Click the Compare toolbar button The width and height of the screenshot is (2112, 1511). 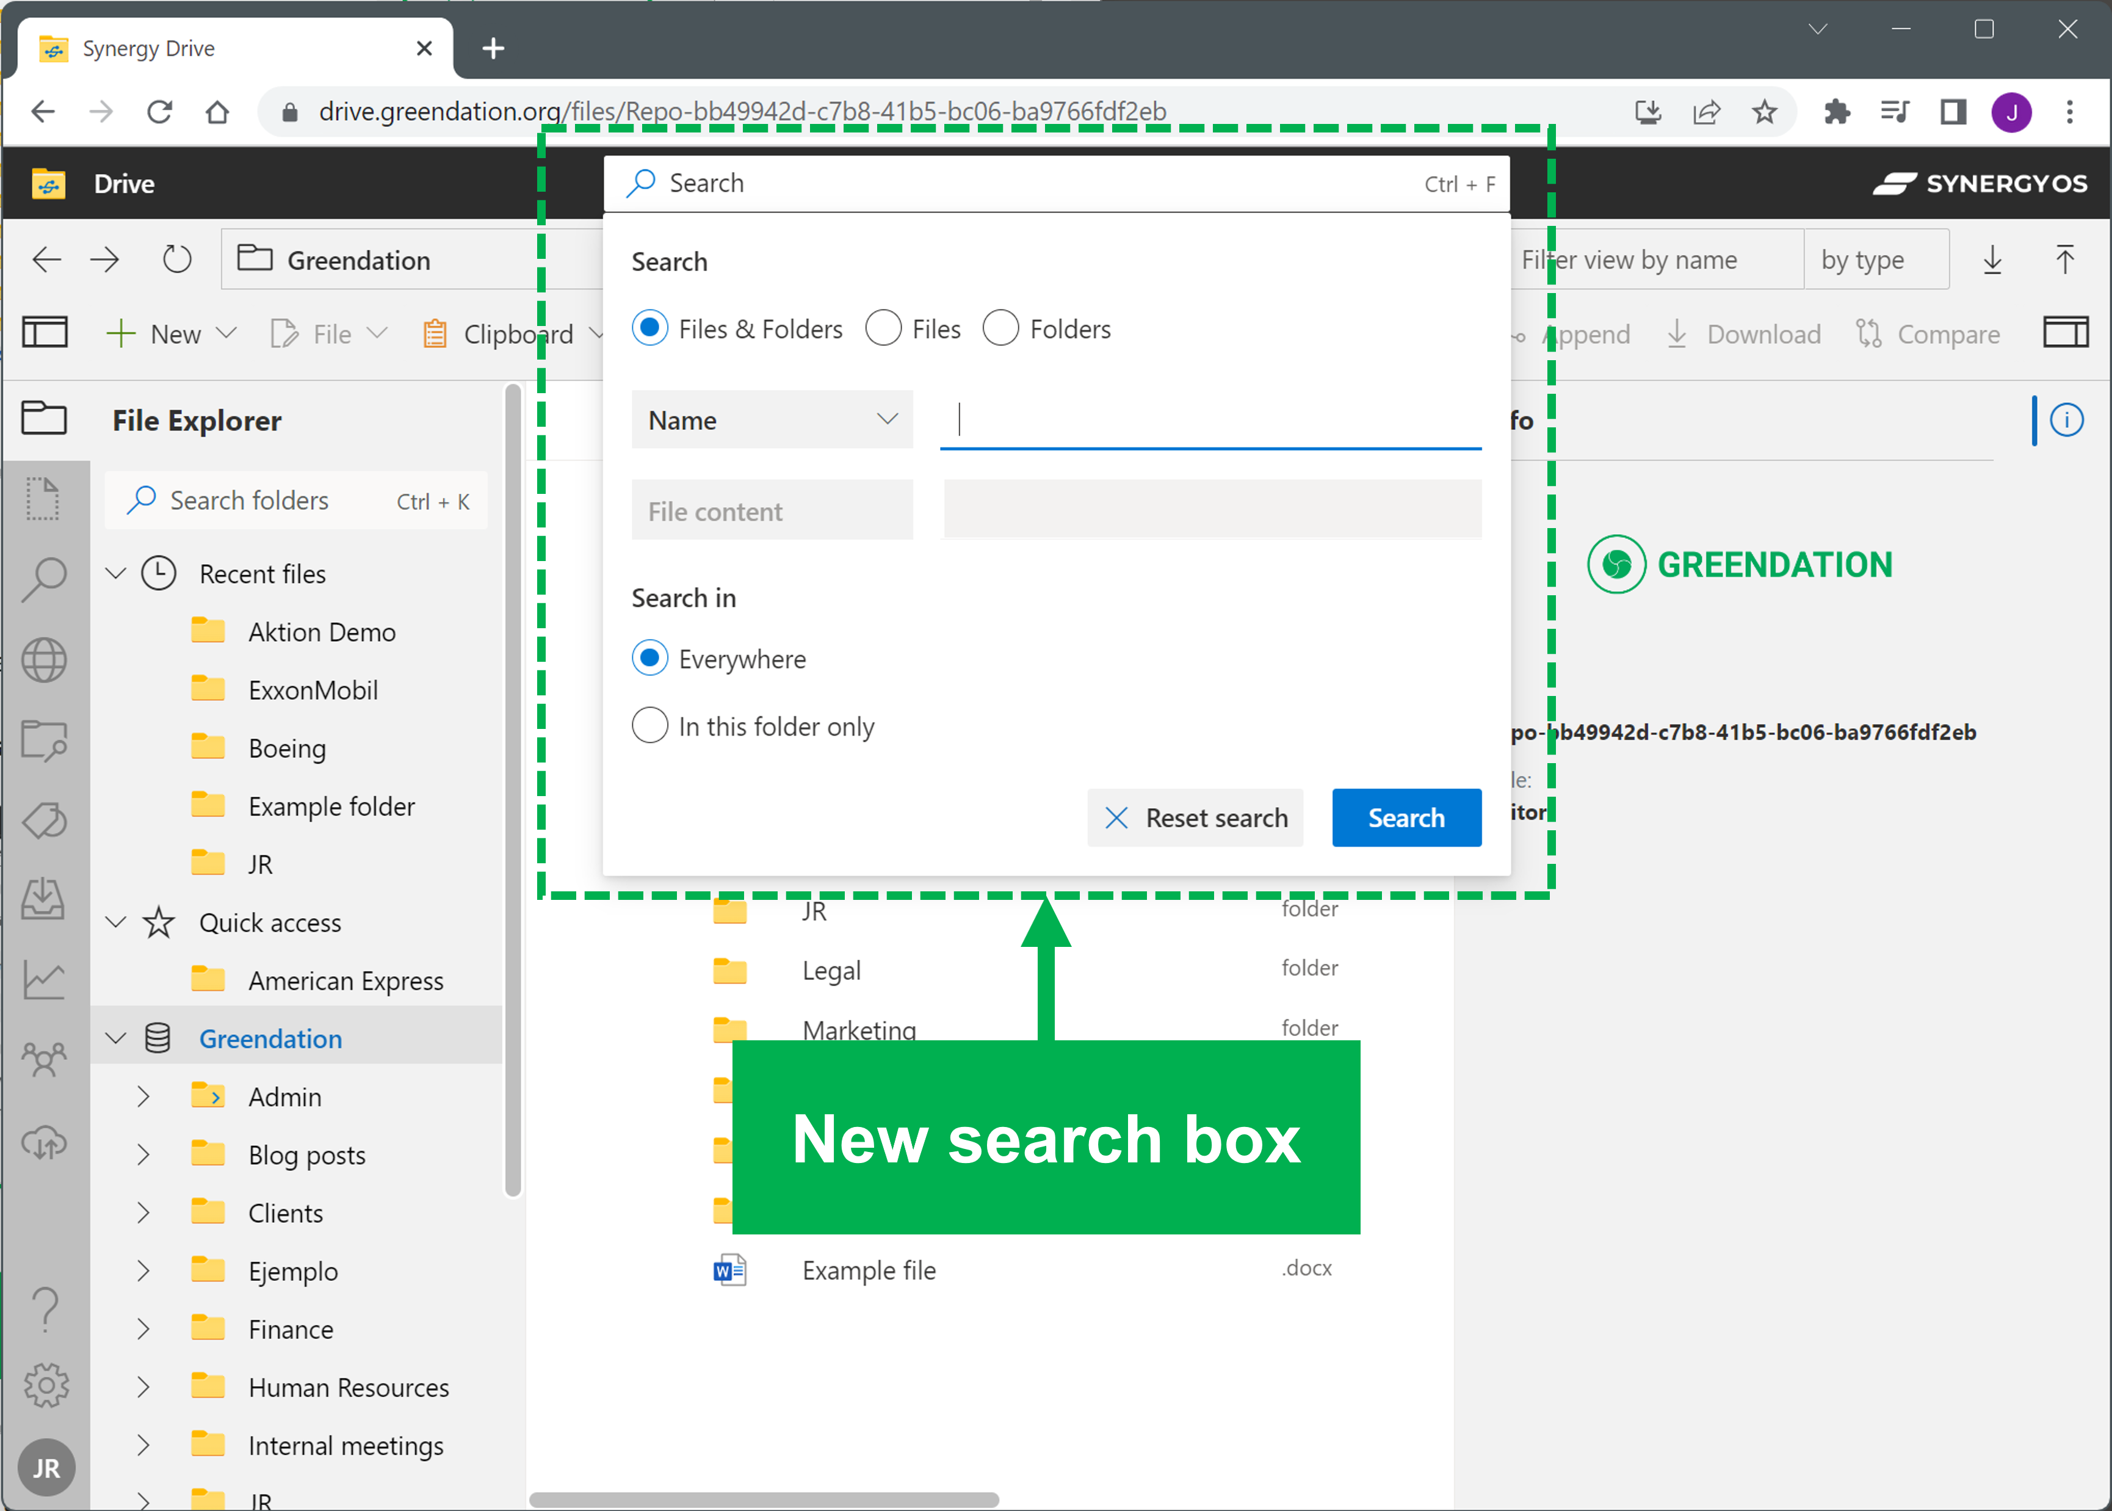pyautogui.click(x=1928, y=334)
